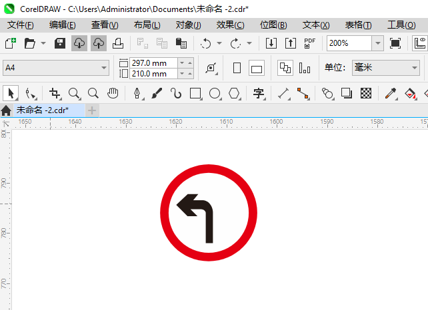Expand the Open recent files arrow

click(x=43, y=43)
